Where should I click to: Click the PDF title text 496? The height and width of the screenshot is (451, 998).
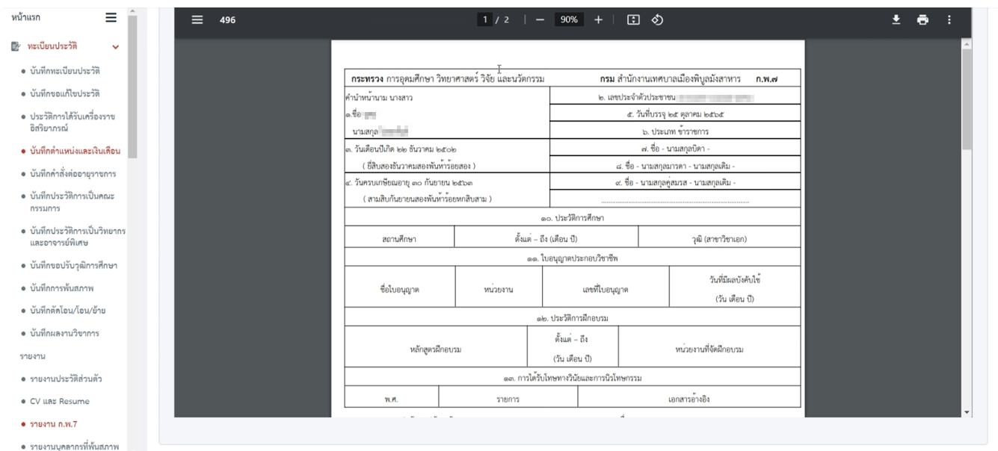pyautogui.click(x=227, y=20)
